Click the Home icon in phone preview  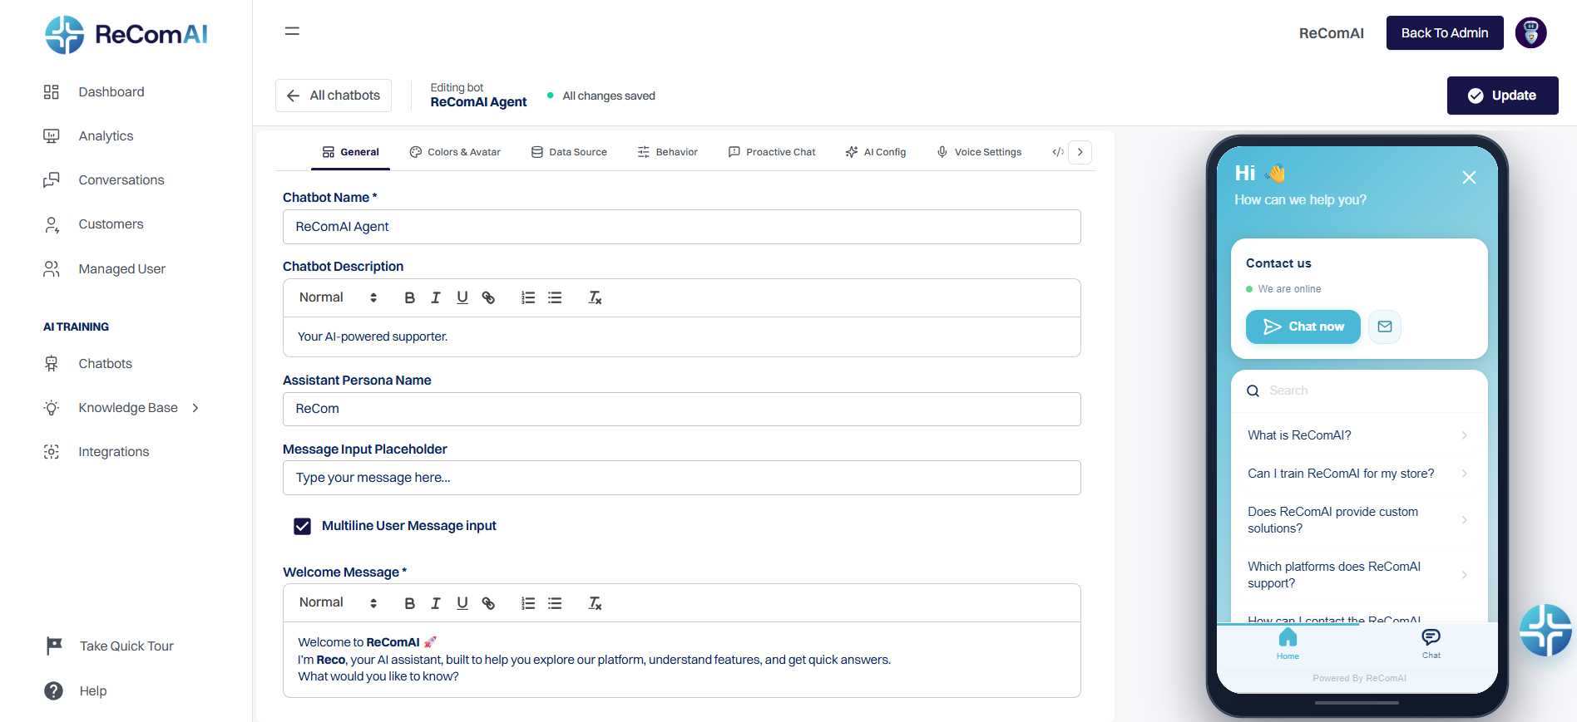(x=1288, y=643)
